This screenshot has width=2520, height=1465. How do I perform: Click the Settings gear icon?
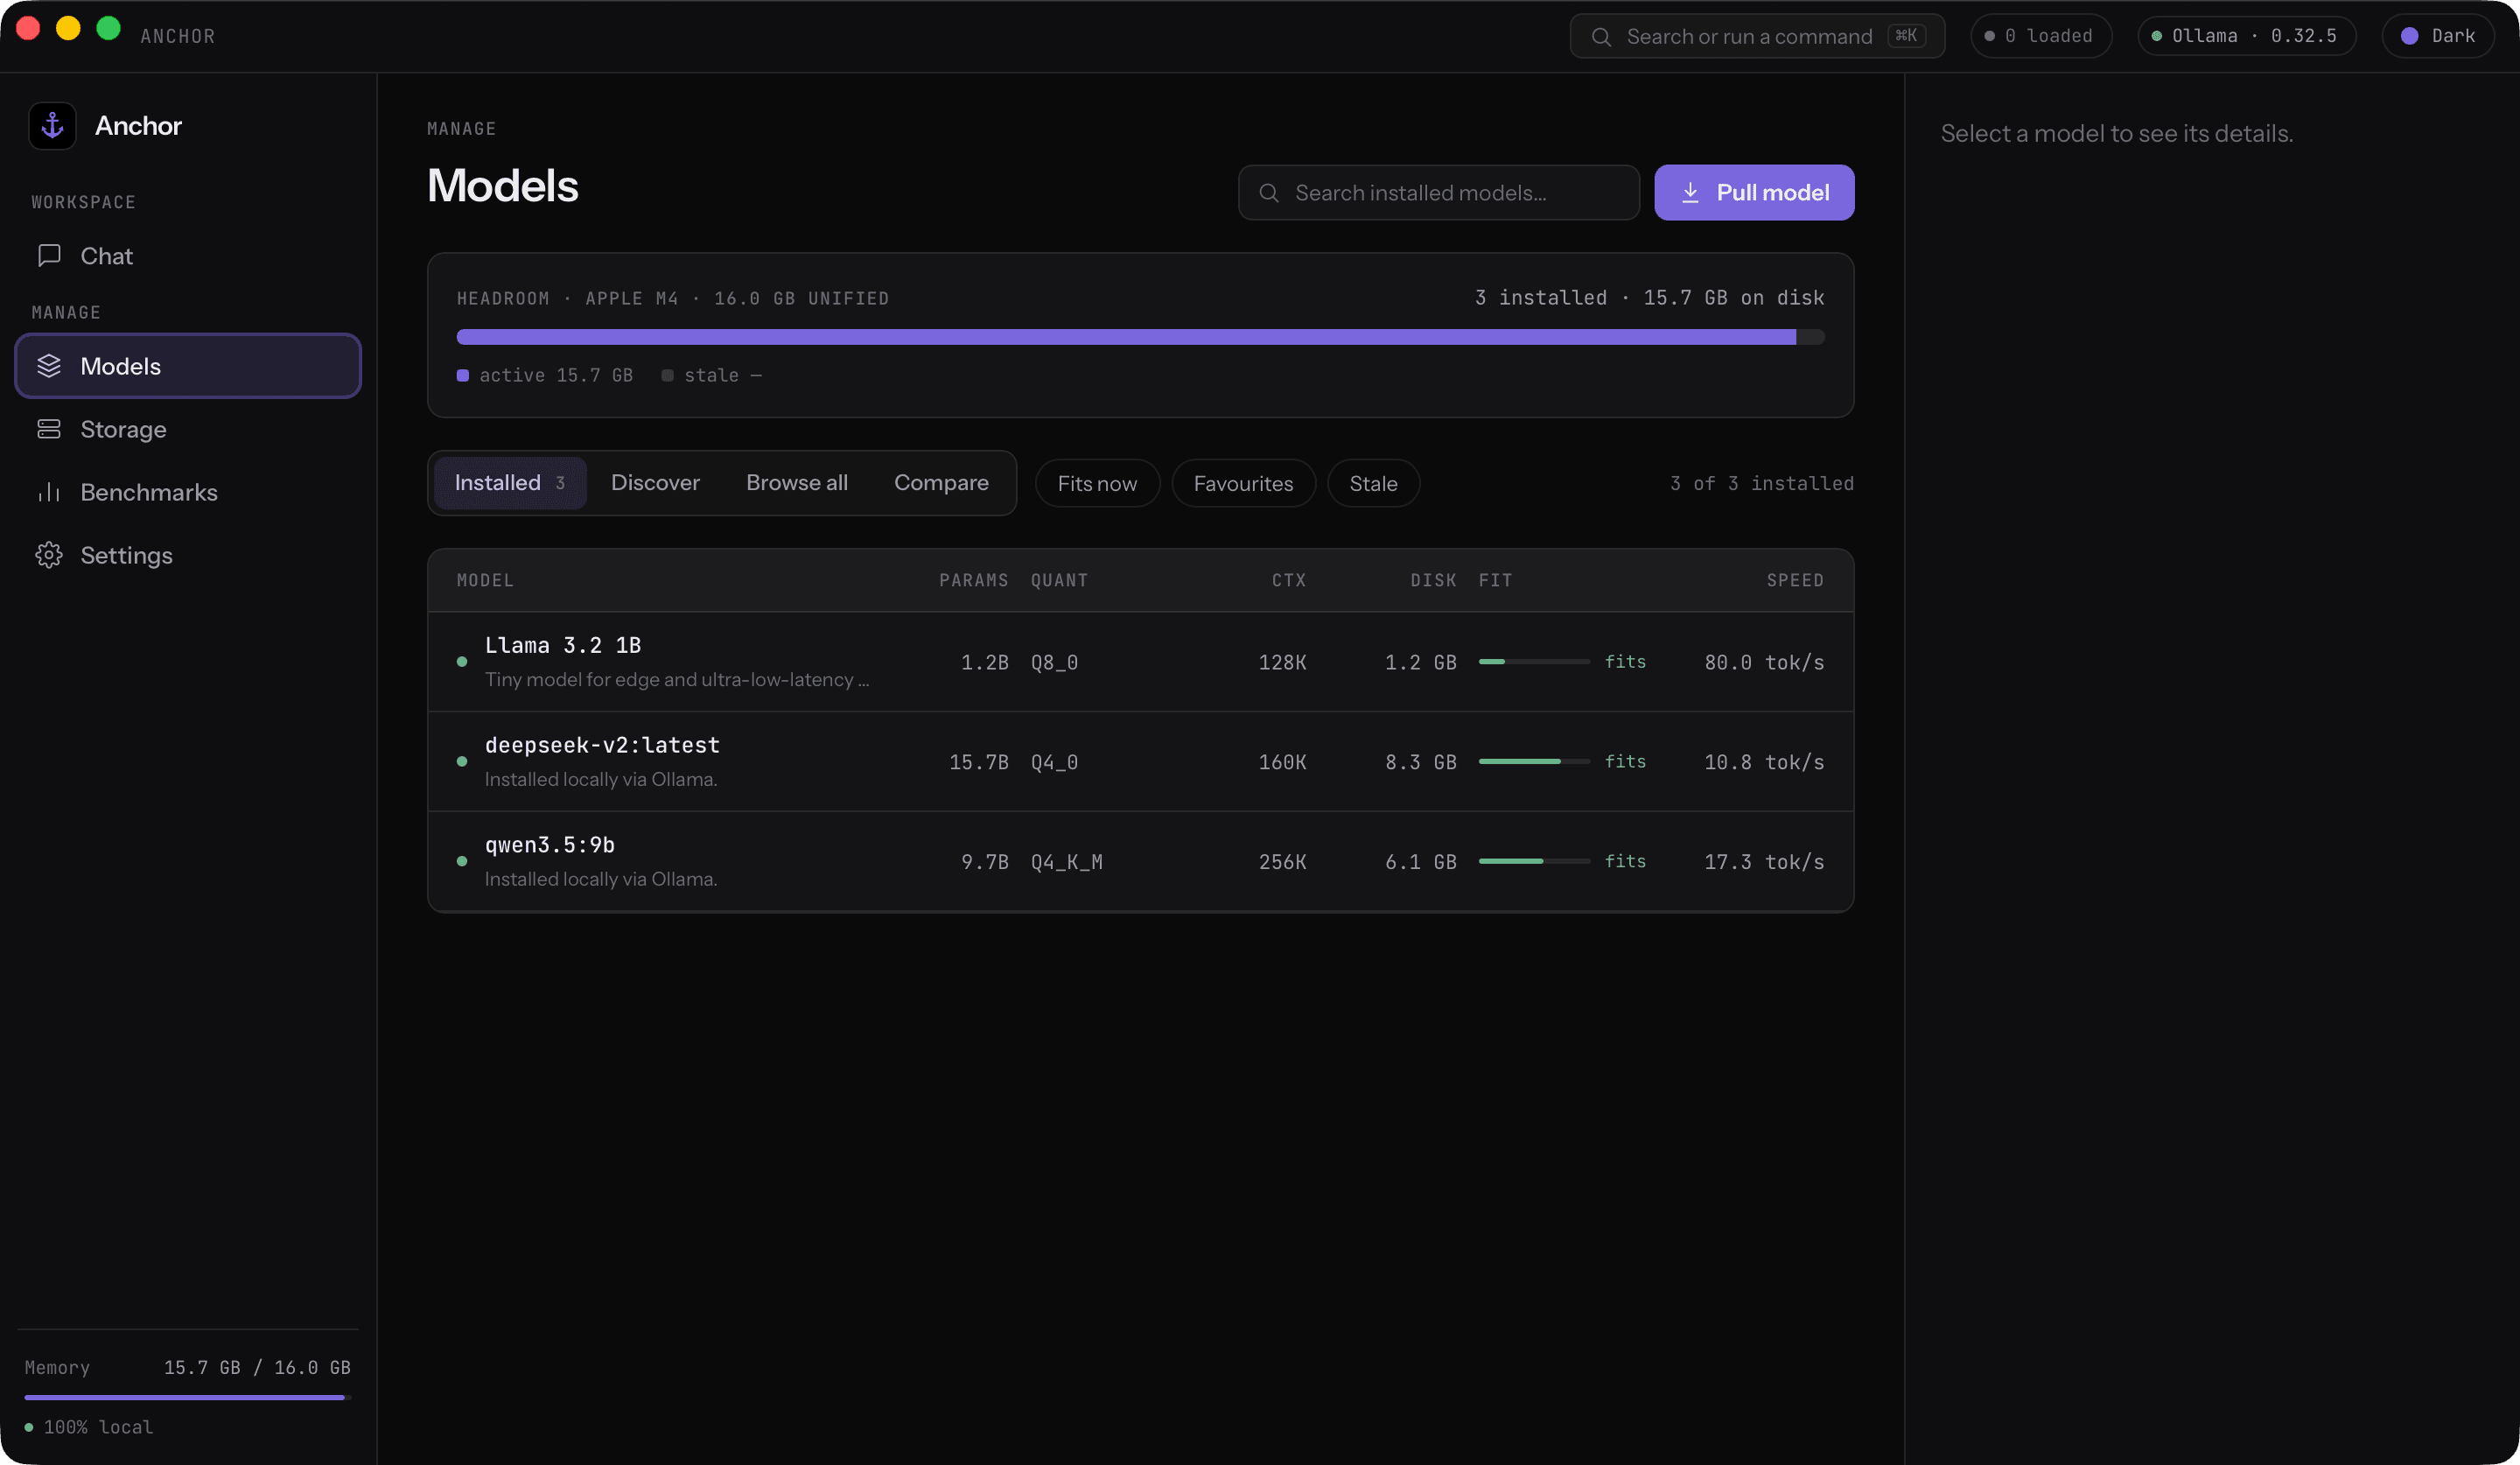(49, 555)
